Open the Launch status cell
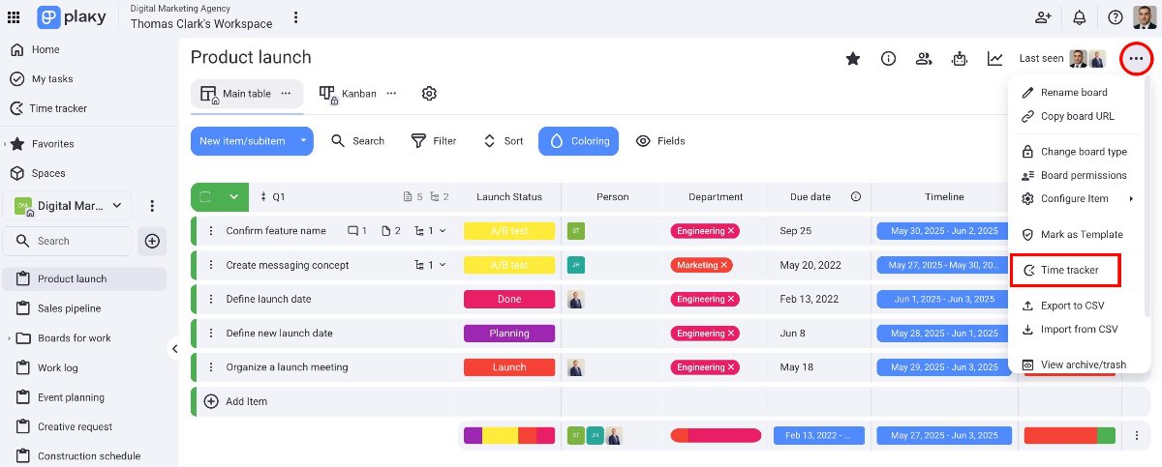This screenshot has width=1162, height=467. pos(509,367)
